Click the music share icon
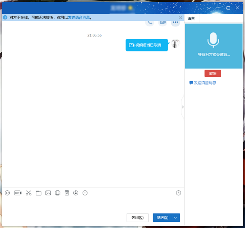245x228 pixels. point(76,193)
